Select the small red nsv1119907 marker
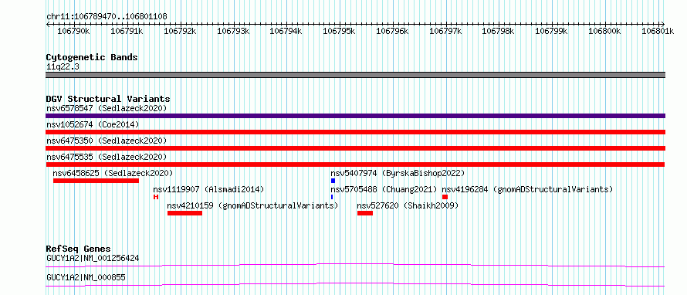This screenshot has height=295, width=687. point(155,197)
